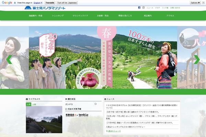Click the Google logo in translate bar
Image resolution: width=206 pixels, height=137 pixels.
[x=7, y=3]
